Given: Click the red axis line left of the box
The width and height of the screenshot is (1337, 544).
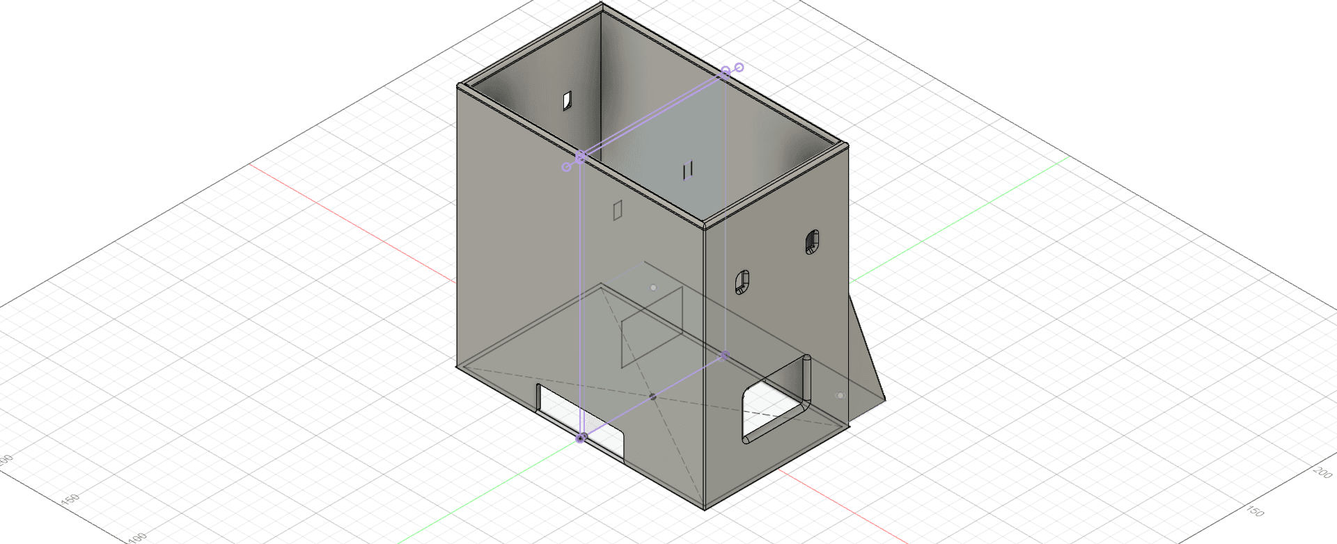Looking at the screenshot, I should 352,223.
